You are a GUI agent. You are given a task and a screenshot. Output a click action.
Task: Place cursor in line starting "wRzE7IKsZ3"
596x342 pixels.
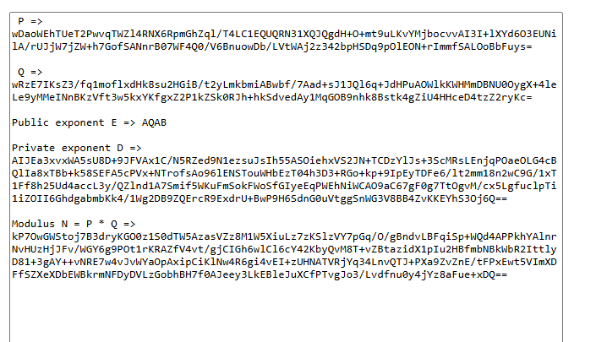point(284,84)
